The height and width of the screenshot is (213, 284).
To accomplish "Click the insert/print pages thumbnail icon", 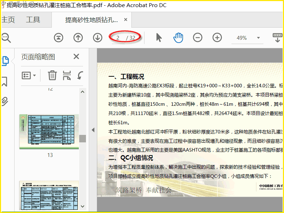I will tap(67, 75).
